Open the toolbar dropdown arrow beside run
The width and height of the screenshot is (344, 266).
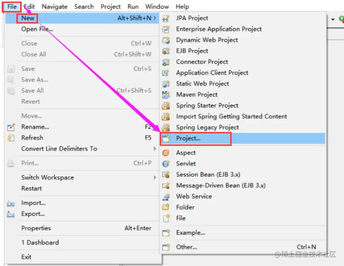tap(333, 19)
